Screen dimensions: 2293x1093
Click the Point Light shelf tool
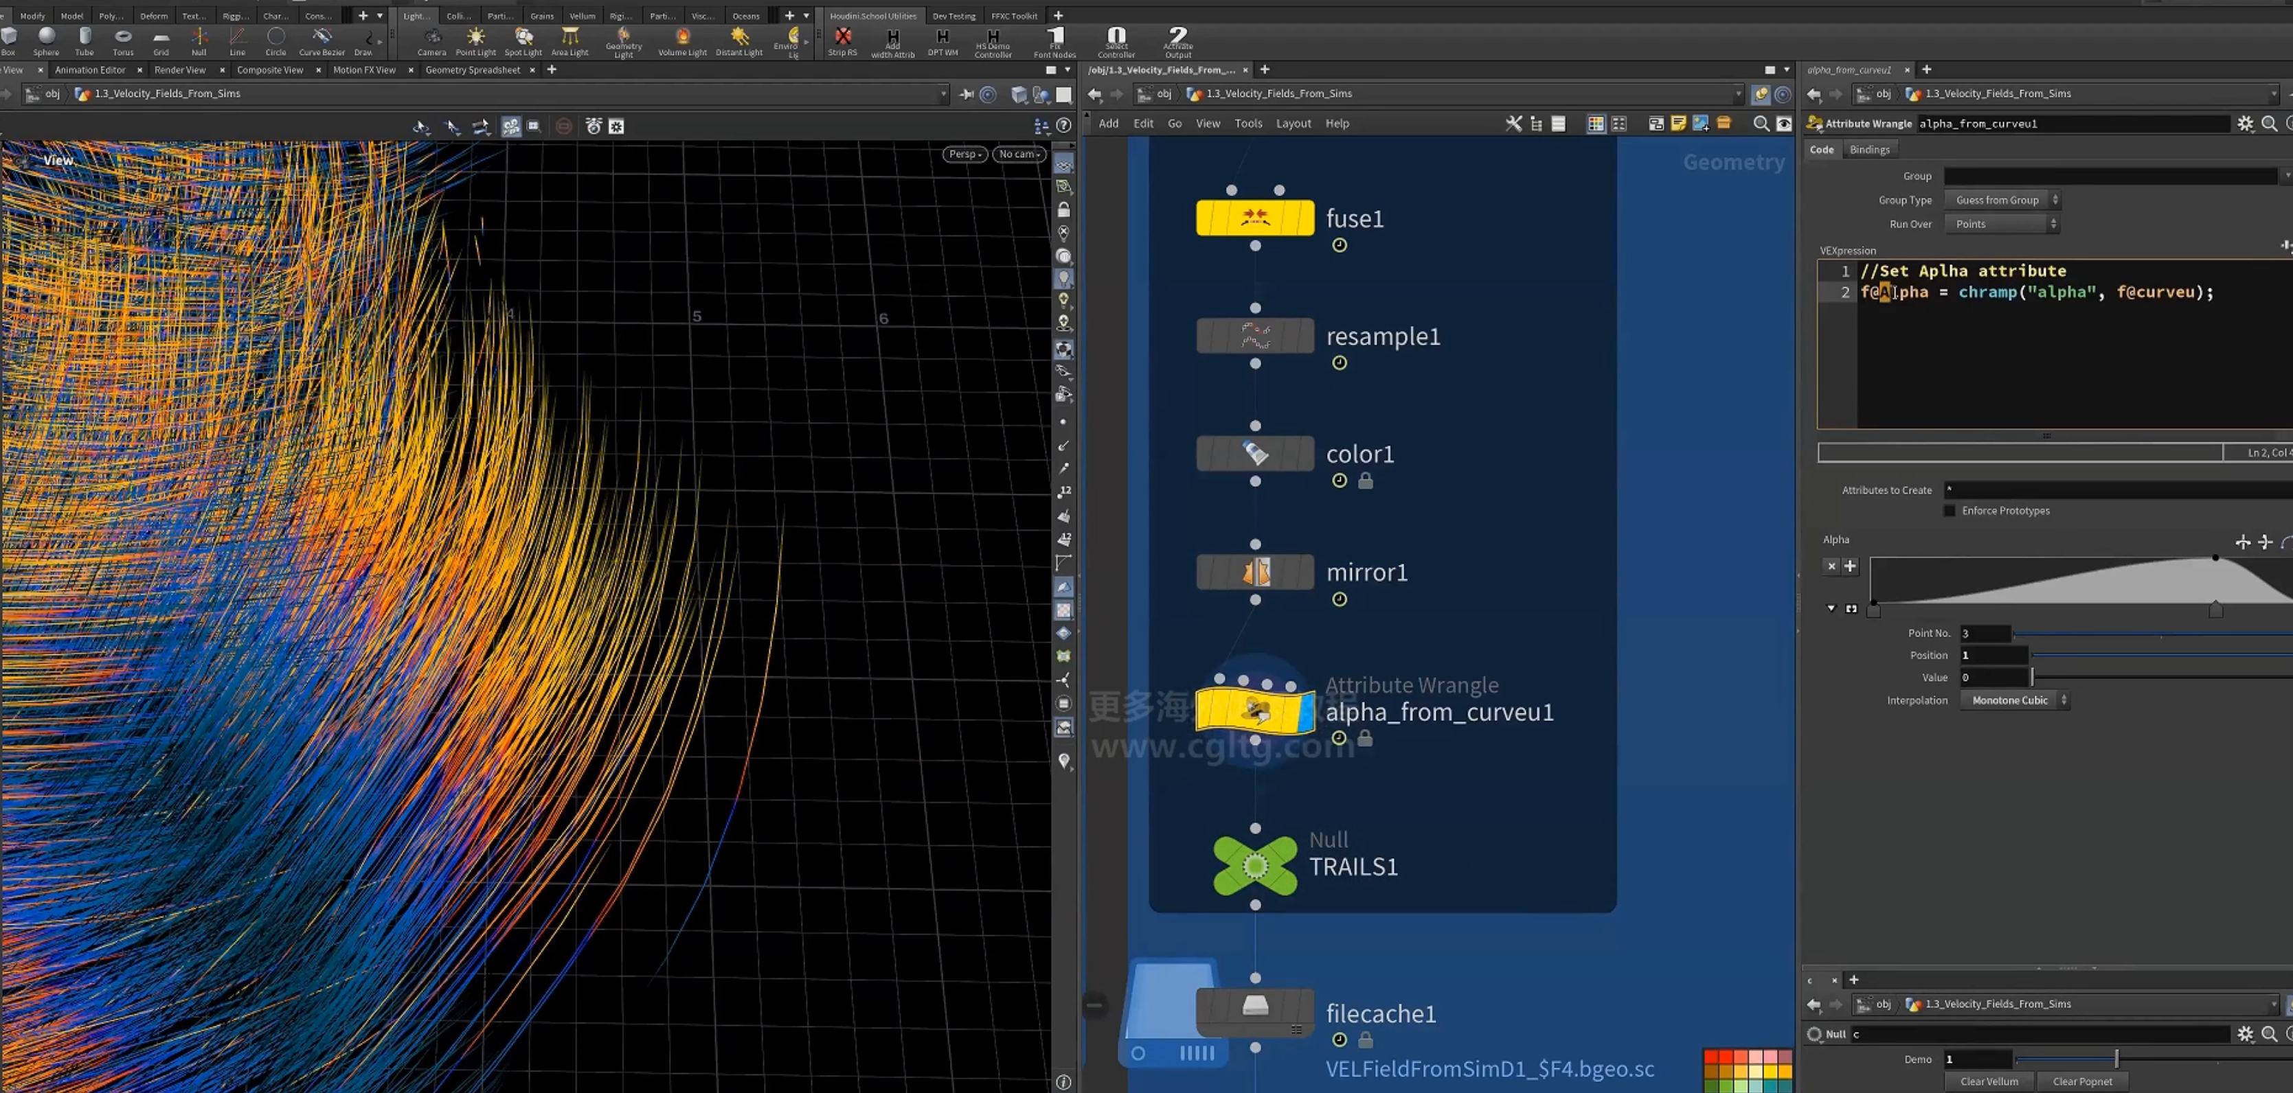475,41
